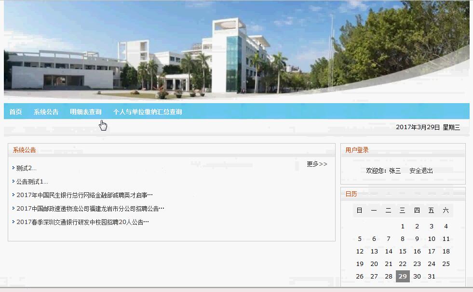Select day 5 in the calendar
This screenshot has width=473, height=292.
pos(360,239)
